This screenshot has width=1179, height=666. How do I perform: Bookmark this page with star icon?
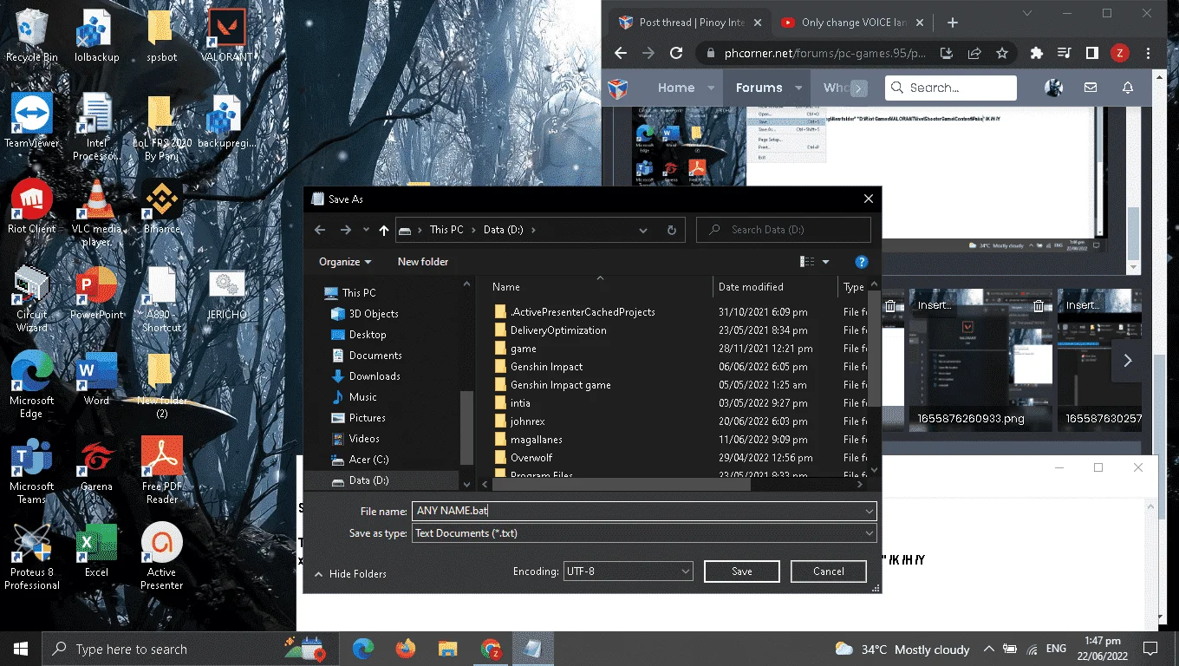tap(1002, 53)
